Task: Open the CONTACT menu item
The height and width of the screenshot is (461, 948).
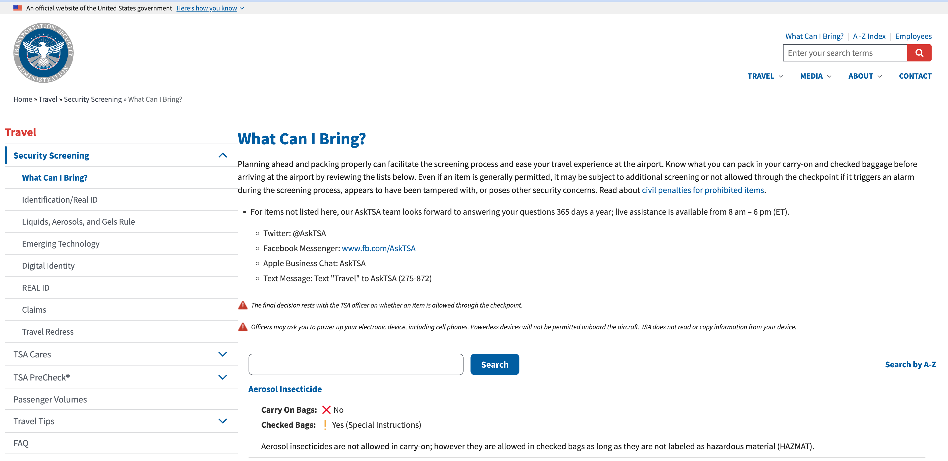Action: (915, 76)
